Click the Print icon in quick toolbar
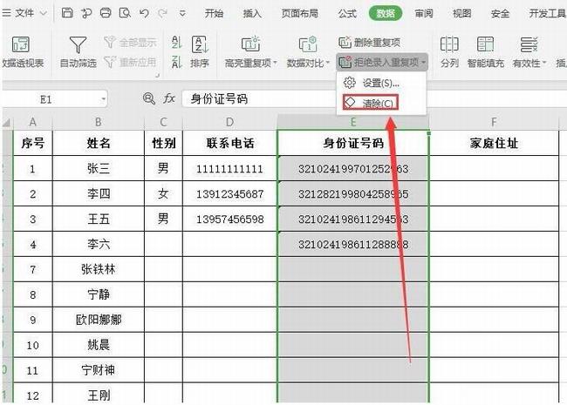 [x=106, y=13]
